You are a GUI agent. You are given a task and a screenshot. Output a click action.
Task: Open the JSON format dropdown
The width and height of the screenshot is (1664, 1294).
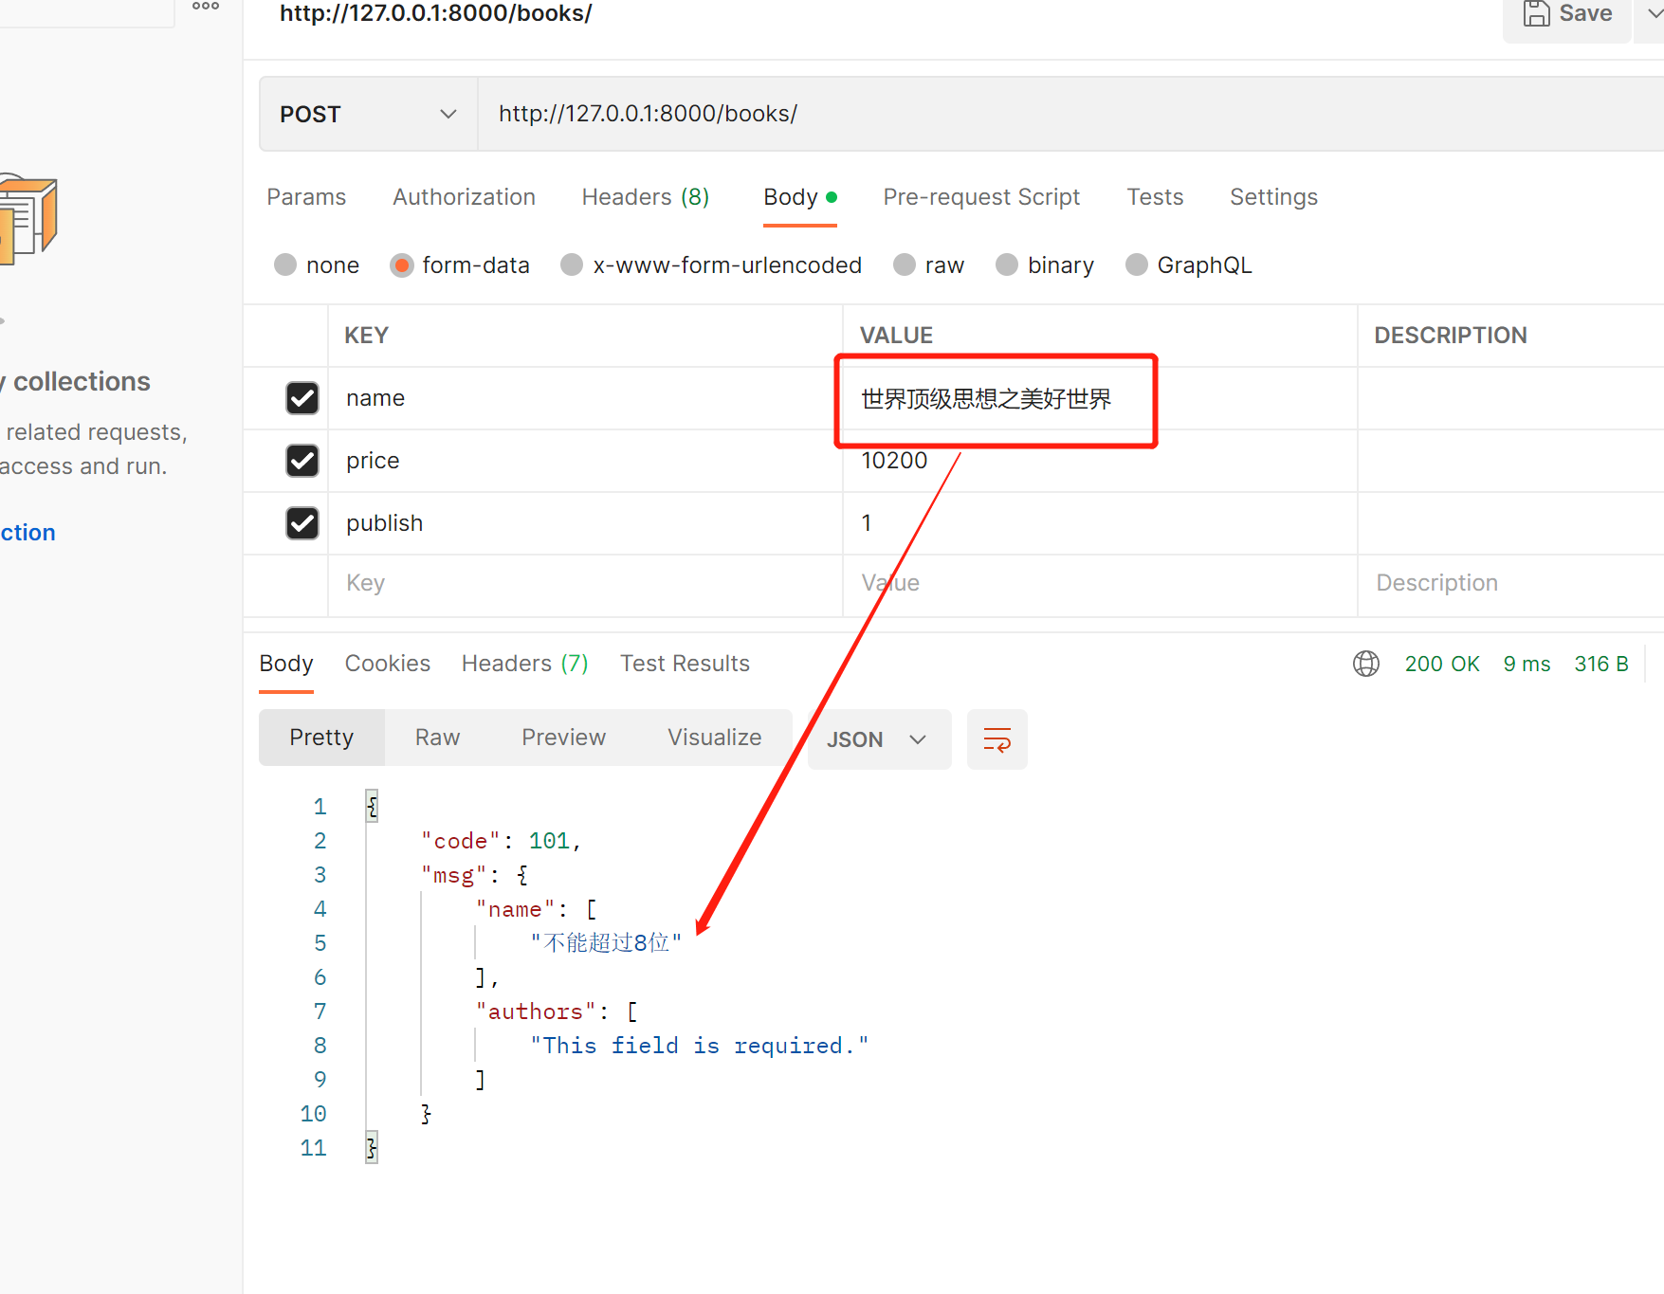(879, 739)
